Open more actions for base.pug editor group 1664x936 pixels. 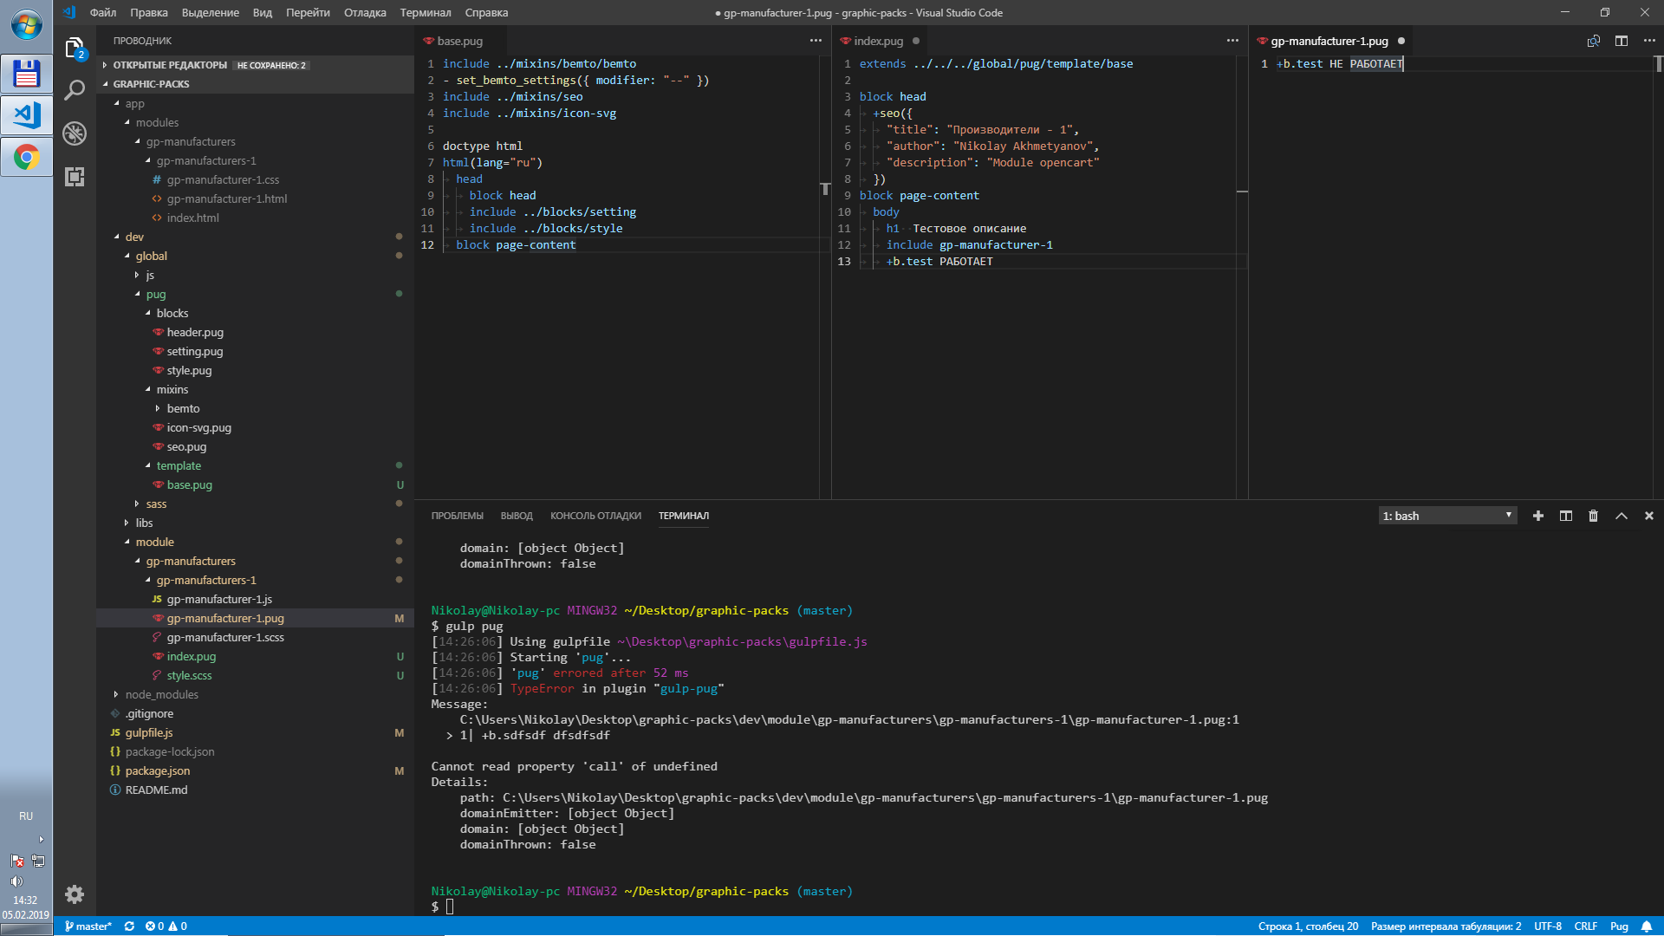816,41
